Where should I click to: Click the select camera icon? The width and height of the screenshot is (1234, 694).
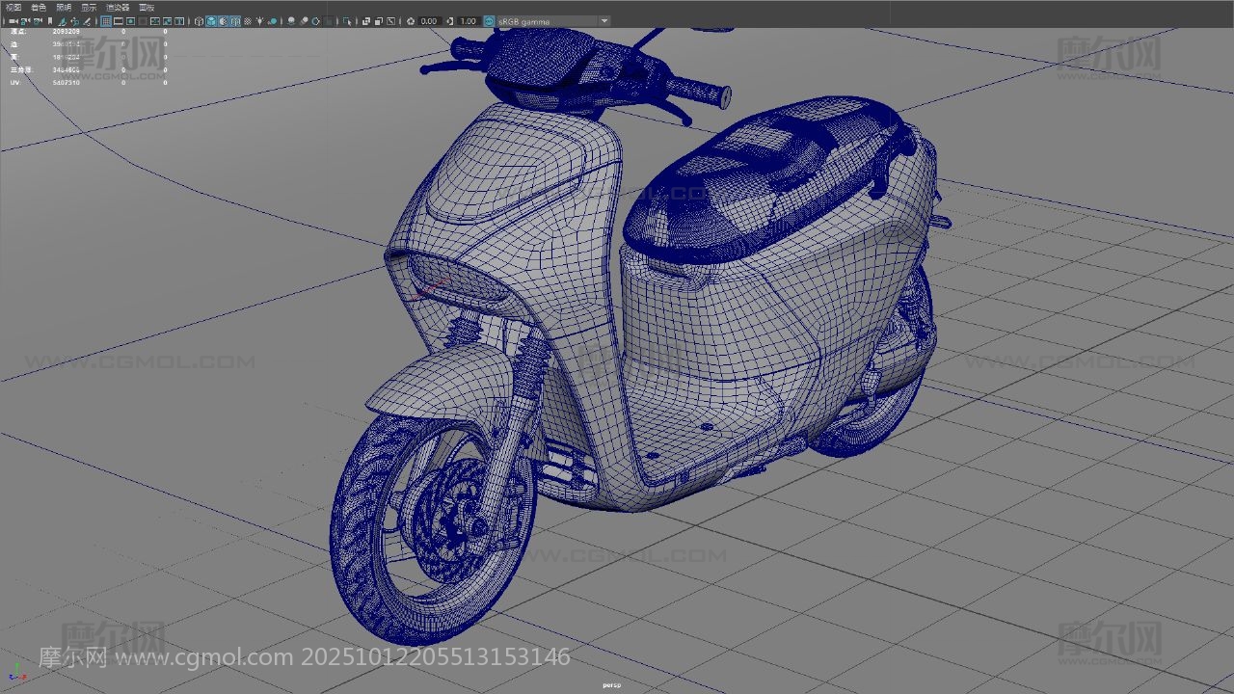click(x=13, y=20)
